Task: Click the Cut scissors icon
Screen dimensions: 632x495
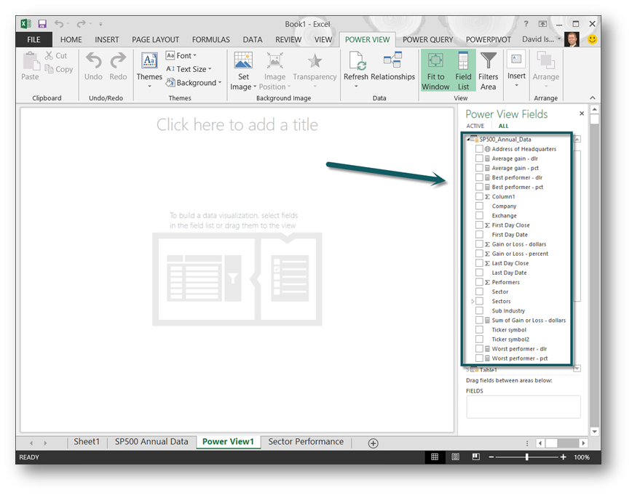Action: 49,55
